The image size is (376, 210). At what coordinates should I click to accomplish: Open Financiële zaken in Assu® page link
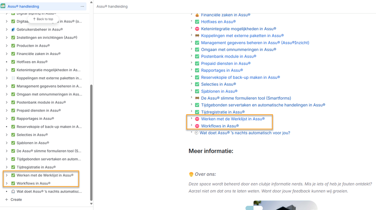click(226, 15)
